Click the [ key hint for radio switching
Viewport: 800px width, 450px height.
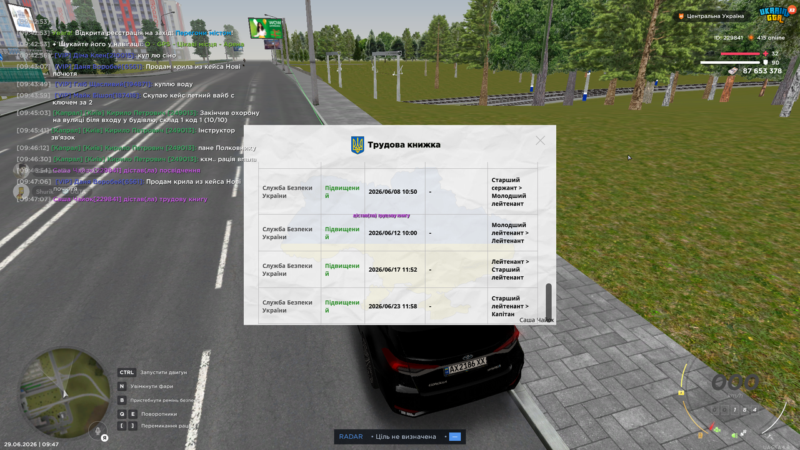tap(122, 426)
